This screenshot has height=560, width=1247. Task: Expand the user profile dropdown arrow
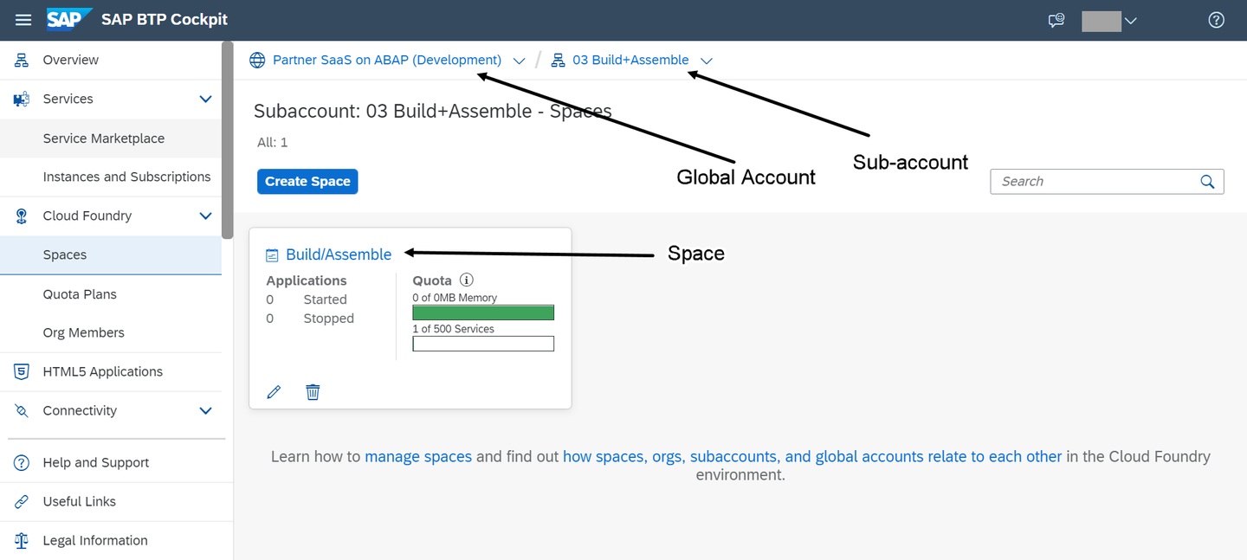[x=1130, y=21]
